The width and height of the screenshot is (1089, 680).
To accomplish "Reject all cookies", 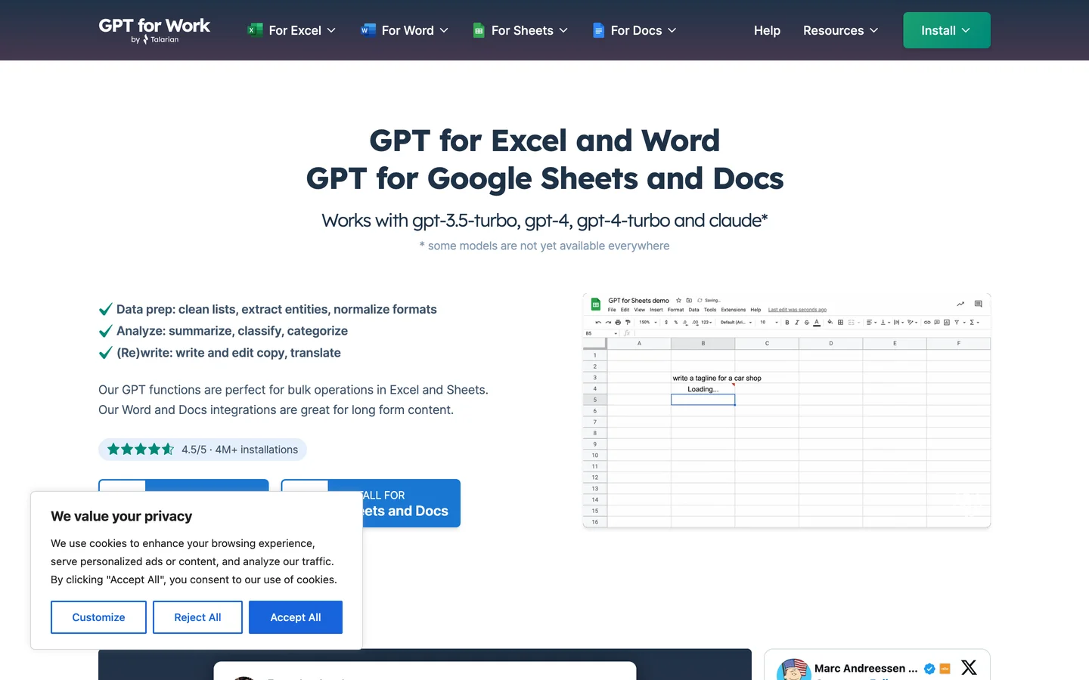I will point(197,617).
